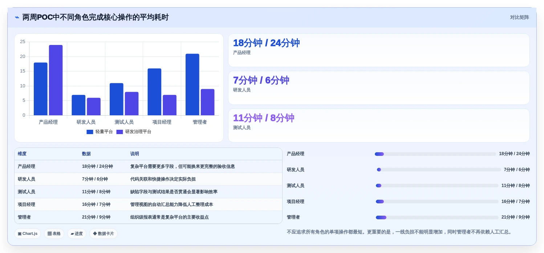Click the 管理者 x-axis label in chart

tap(200, 122)
